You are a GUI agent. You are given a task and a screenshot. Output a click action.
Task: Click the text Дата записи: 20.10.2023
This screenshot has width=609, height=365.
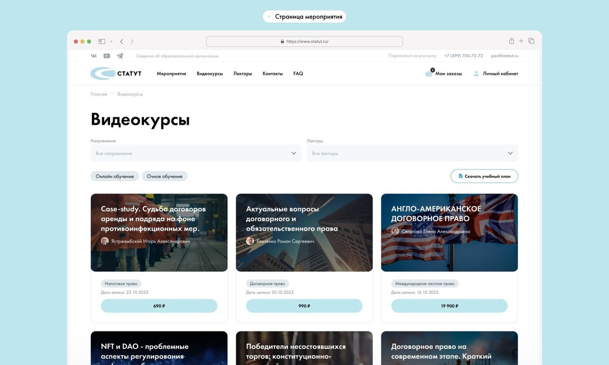(270, 292)
